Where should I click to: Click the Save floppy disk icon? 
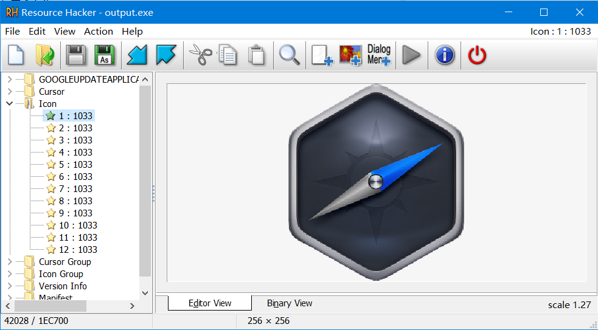click(76, 55)
